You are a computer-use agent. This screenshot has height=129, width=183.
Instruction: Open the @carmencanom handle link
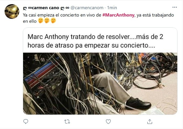tap(87, 8)
